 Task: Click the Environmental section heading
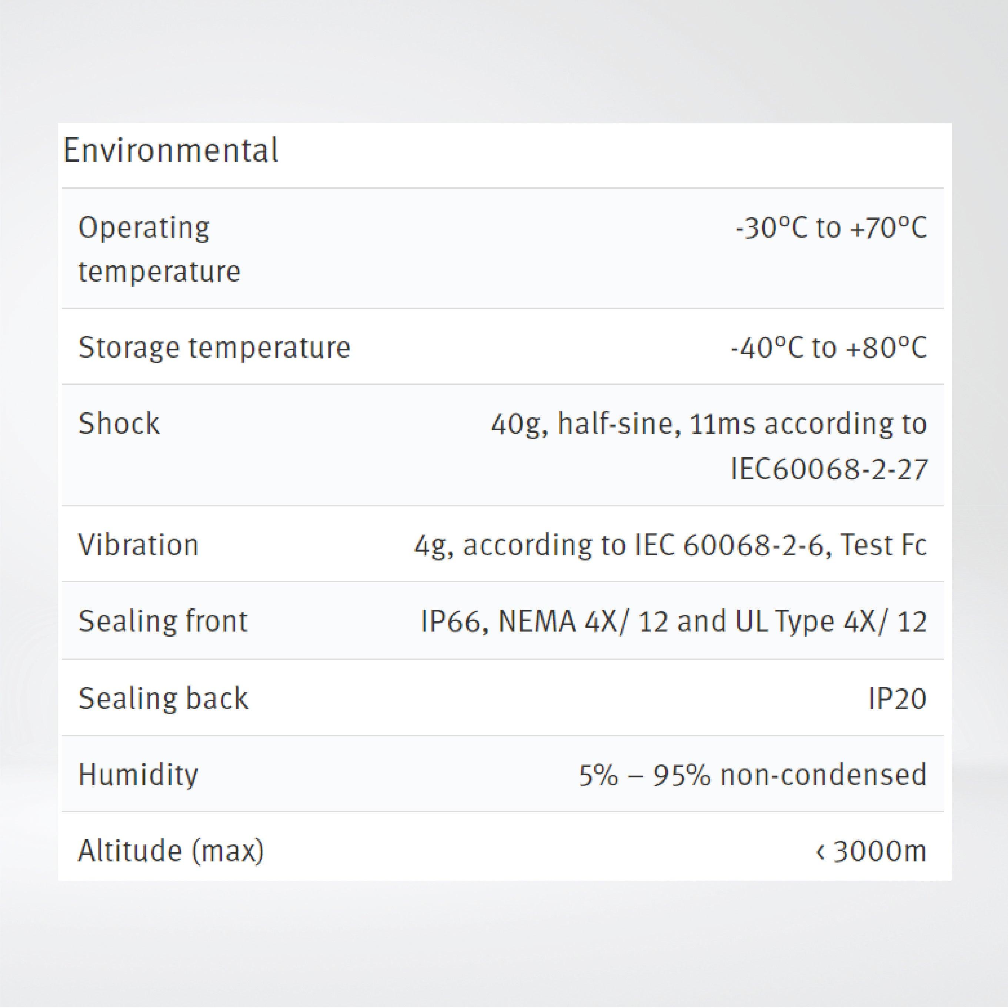(x=171, y=151)
